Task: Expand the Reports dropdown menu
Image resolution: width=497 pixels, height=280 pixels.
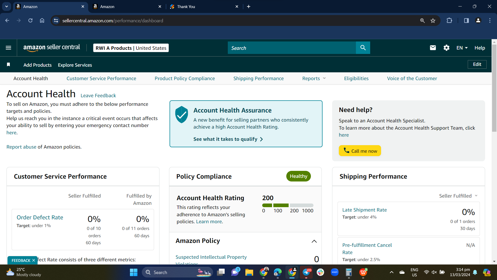Action: 314,78
